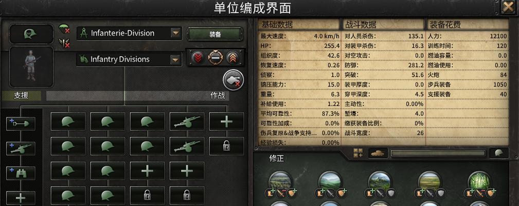Set default priority with the middle icon
The image size is (519, 206).
215,58
